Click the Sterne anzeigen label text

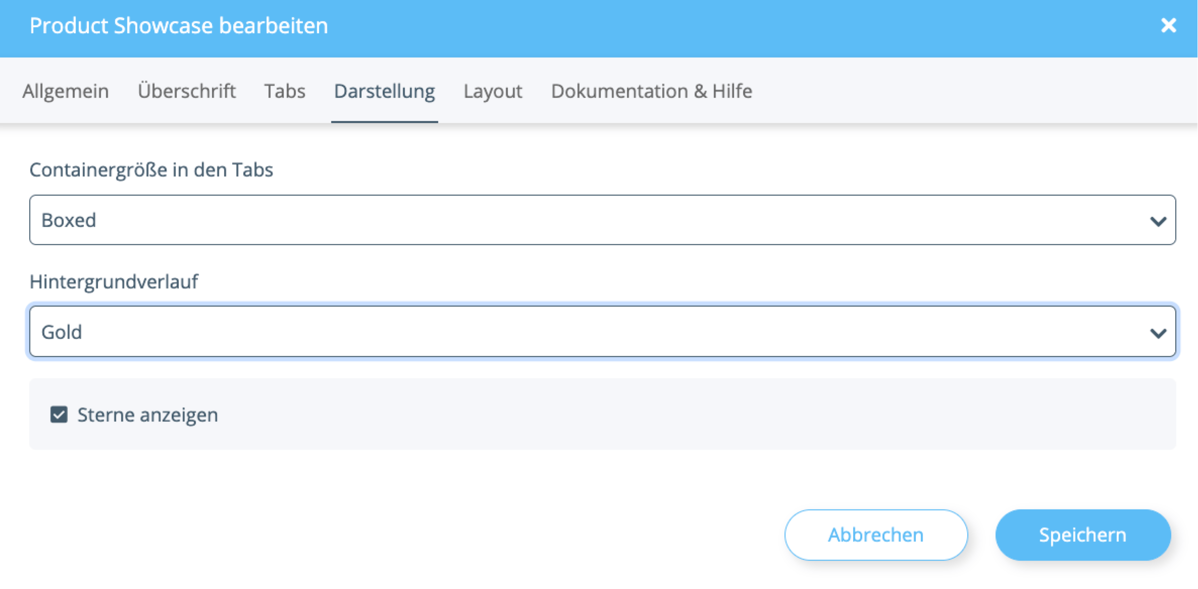tap(147, 415)
